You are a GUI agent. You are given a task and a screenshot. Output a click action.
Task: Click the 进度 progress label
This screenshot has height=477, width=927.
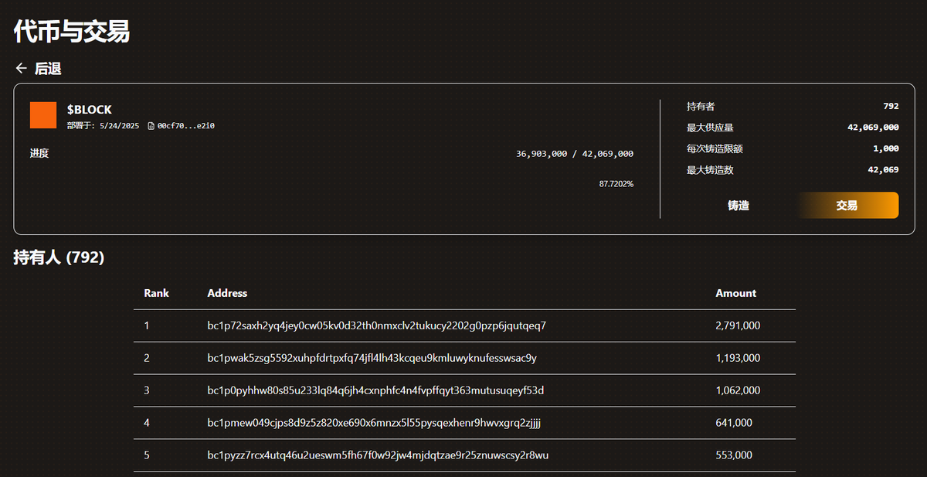point(39,153)
